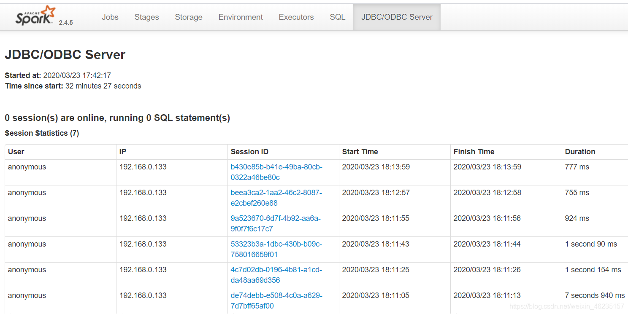Select the JDBC/ODBC Server tab
The image size is (628, 314).
pyautogui.click(x=397, y=17)
